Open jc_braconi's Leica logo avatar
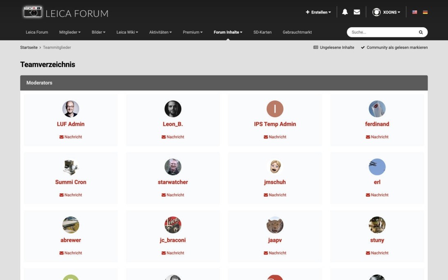Screen dimensions: 448x280 click(x=173, y=225)
